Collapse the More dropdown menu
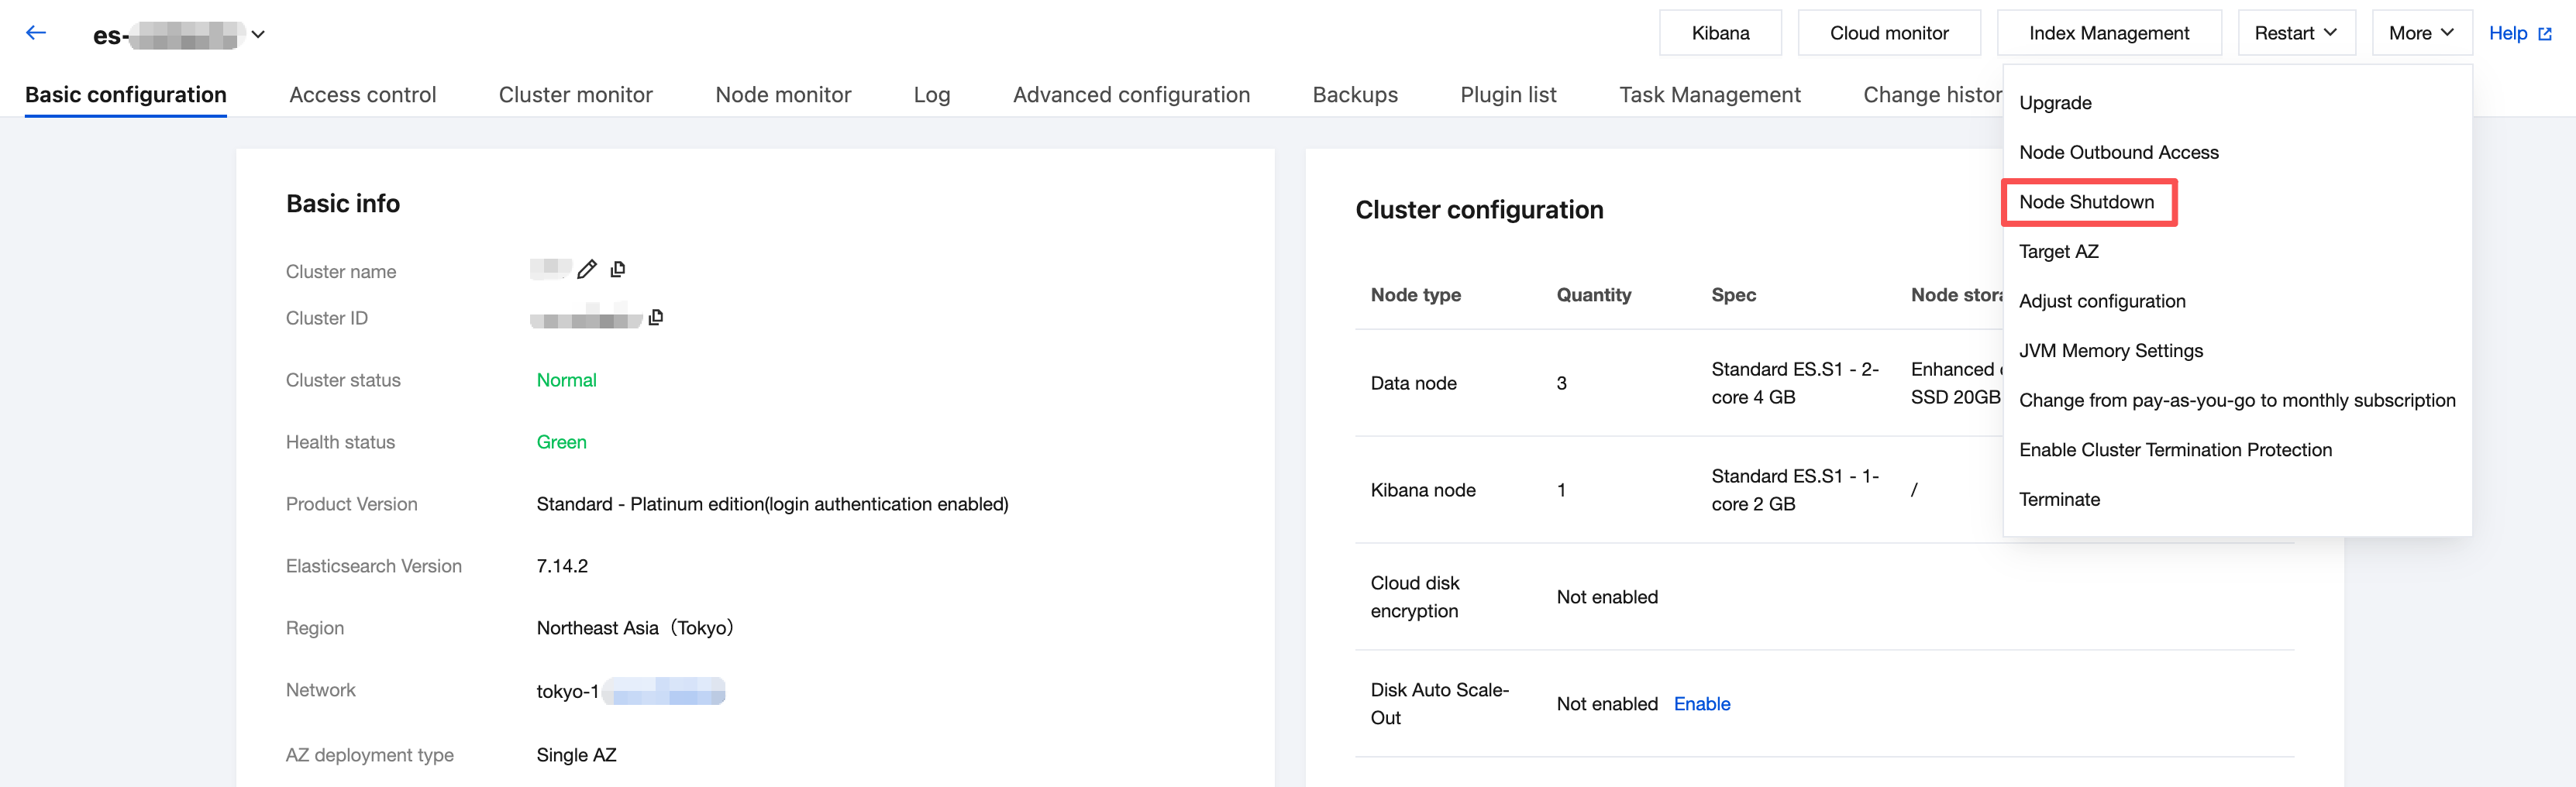The height and width of the screenshot is (787, 2576). (x=2420, y=33)
